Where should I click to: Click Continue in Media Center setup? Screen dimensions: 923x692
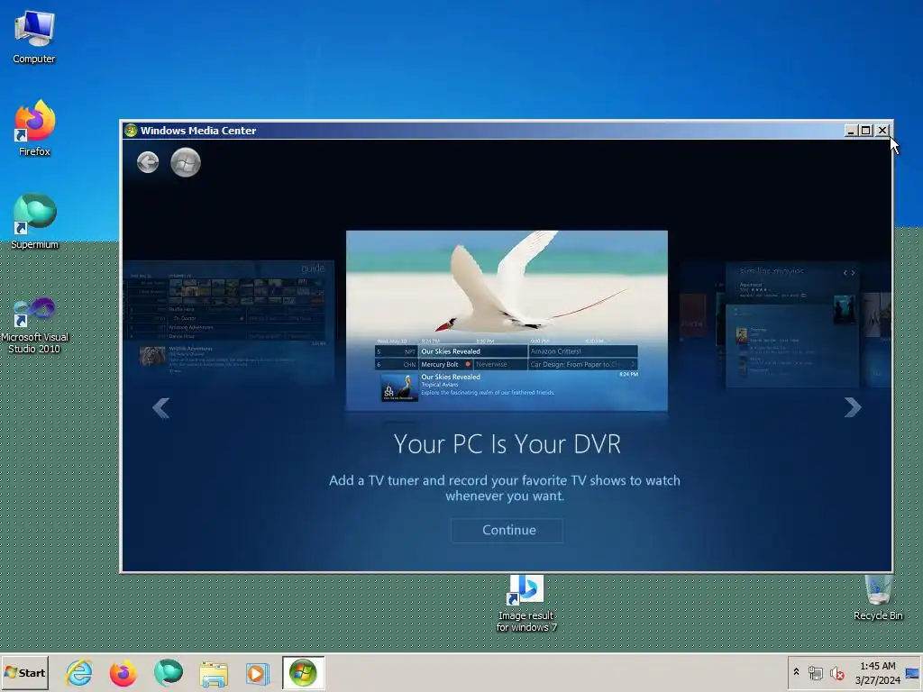coord(507,530)
